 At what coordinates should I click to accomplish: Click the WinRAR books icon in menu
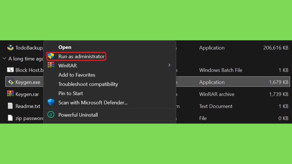[x=51, y=65]
